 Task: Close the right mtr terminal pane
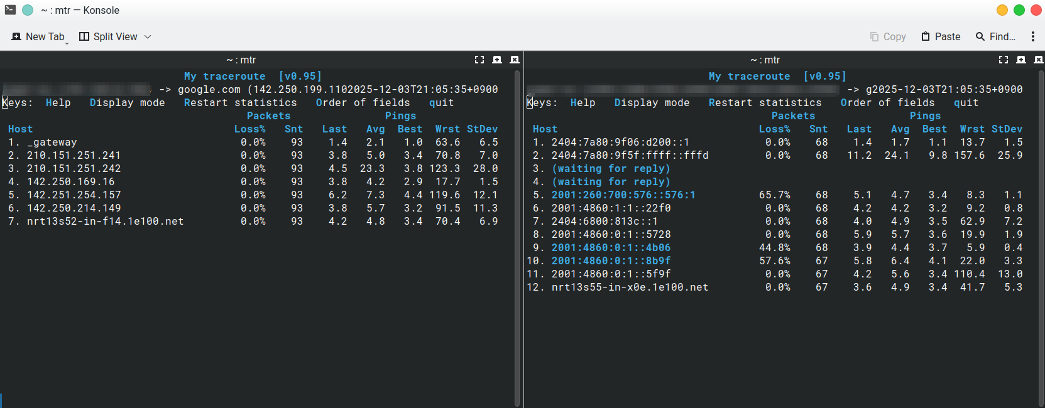tap(1038, 60)
